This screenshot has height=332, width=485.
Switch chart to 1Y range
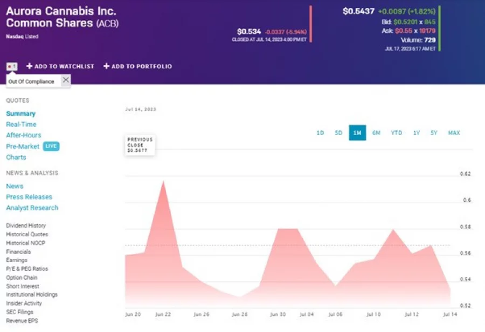417,133
